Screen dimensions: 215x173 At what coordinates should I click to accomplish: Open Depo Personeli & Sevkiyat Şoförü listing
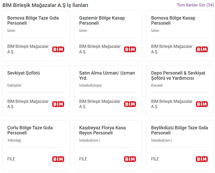pyautogui.click(x=178, y=75)
